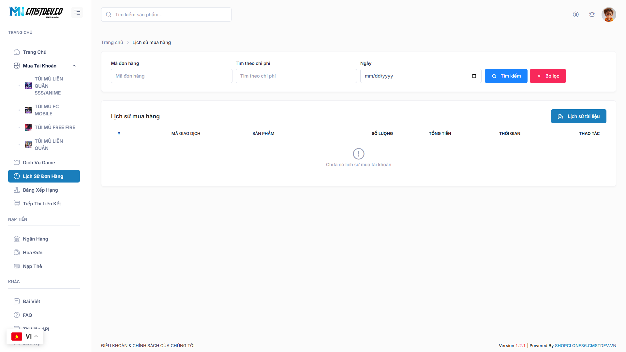Click the sidebar collapse hamburger icon

(x=77, y=12)
